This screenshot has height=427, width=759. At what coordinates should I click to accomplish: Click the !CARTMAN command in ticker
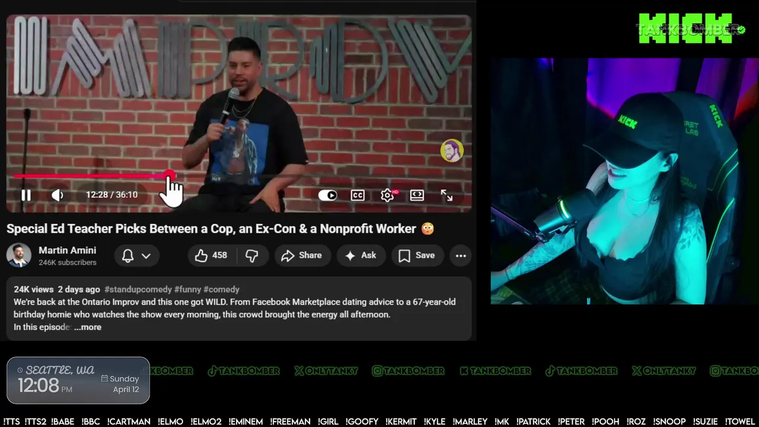pyautogui.click(x=128, y=422)
